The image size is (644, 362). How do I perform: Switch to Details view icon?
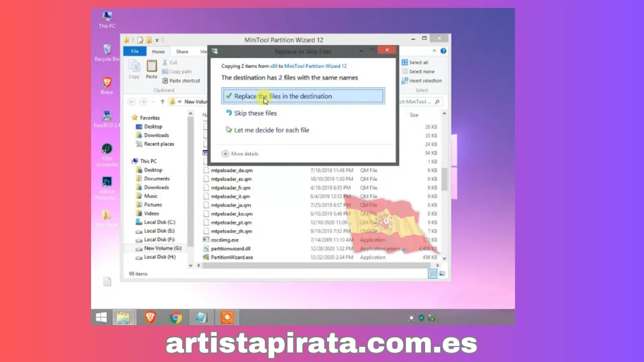point(433,274)
